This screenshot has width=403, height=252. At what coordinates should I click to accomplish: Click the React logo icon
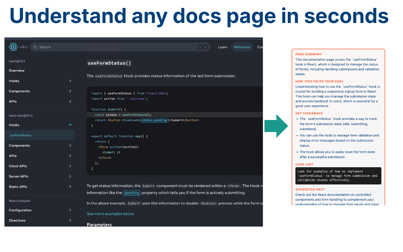click(x=13, y=47)
